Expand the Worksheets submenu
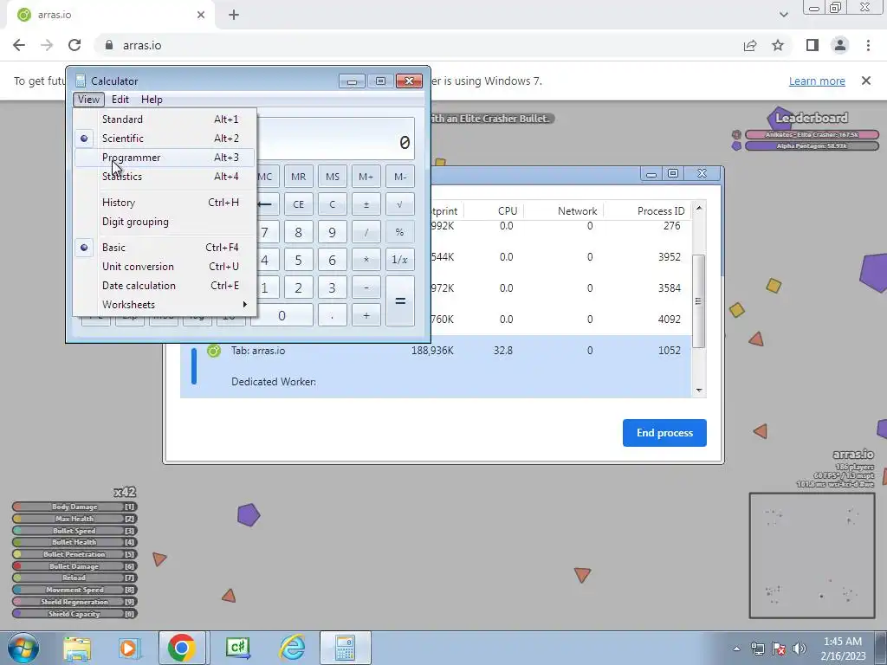Screen dimensions: 887x665 click(x=164, y=305)
